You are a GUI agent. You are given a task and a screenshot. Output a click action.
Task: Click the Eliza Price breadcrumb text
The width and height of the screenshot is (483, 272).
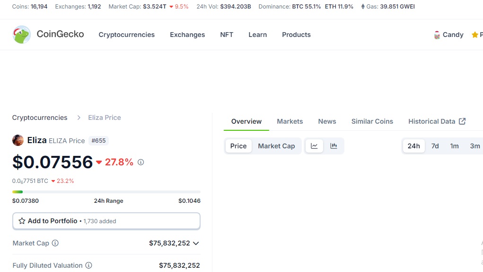click(105, 118)
